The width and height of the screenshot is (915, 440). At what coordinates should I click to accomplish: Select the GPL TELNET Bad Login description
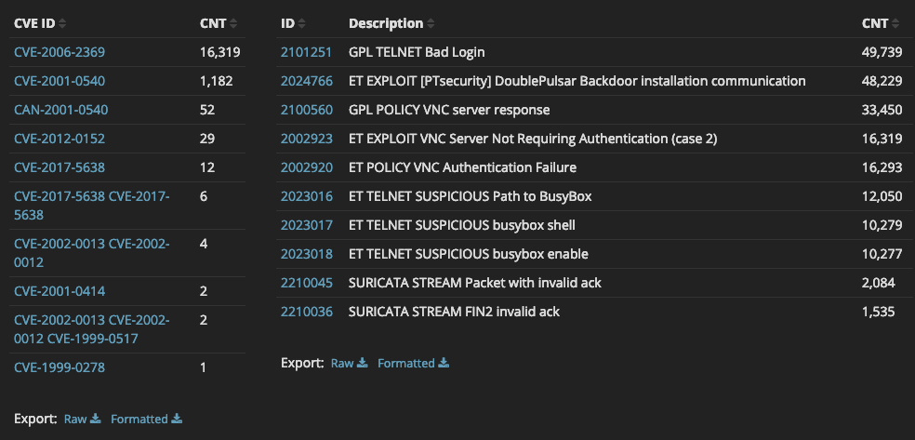(417, 52)
